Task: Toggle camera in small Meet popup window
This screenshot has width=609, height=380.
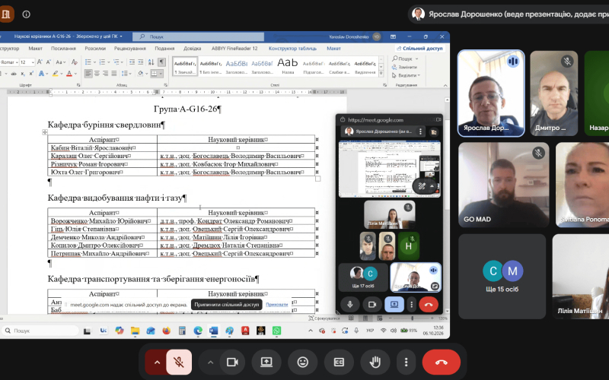Action: pos(372,305)
